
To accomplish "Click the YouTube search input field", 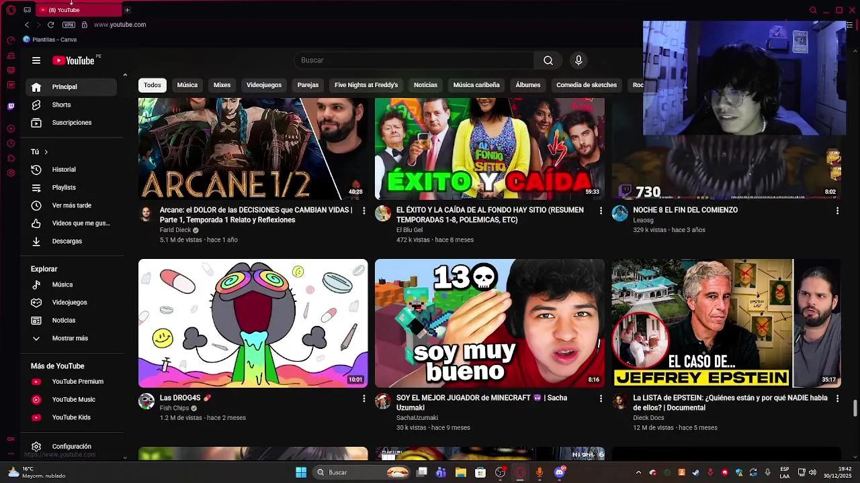I will point(415,60).
